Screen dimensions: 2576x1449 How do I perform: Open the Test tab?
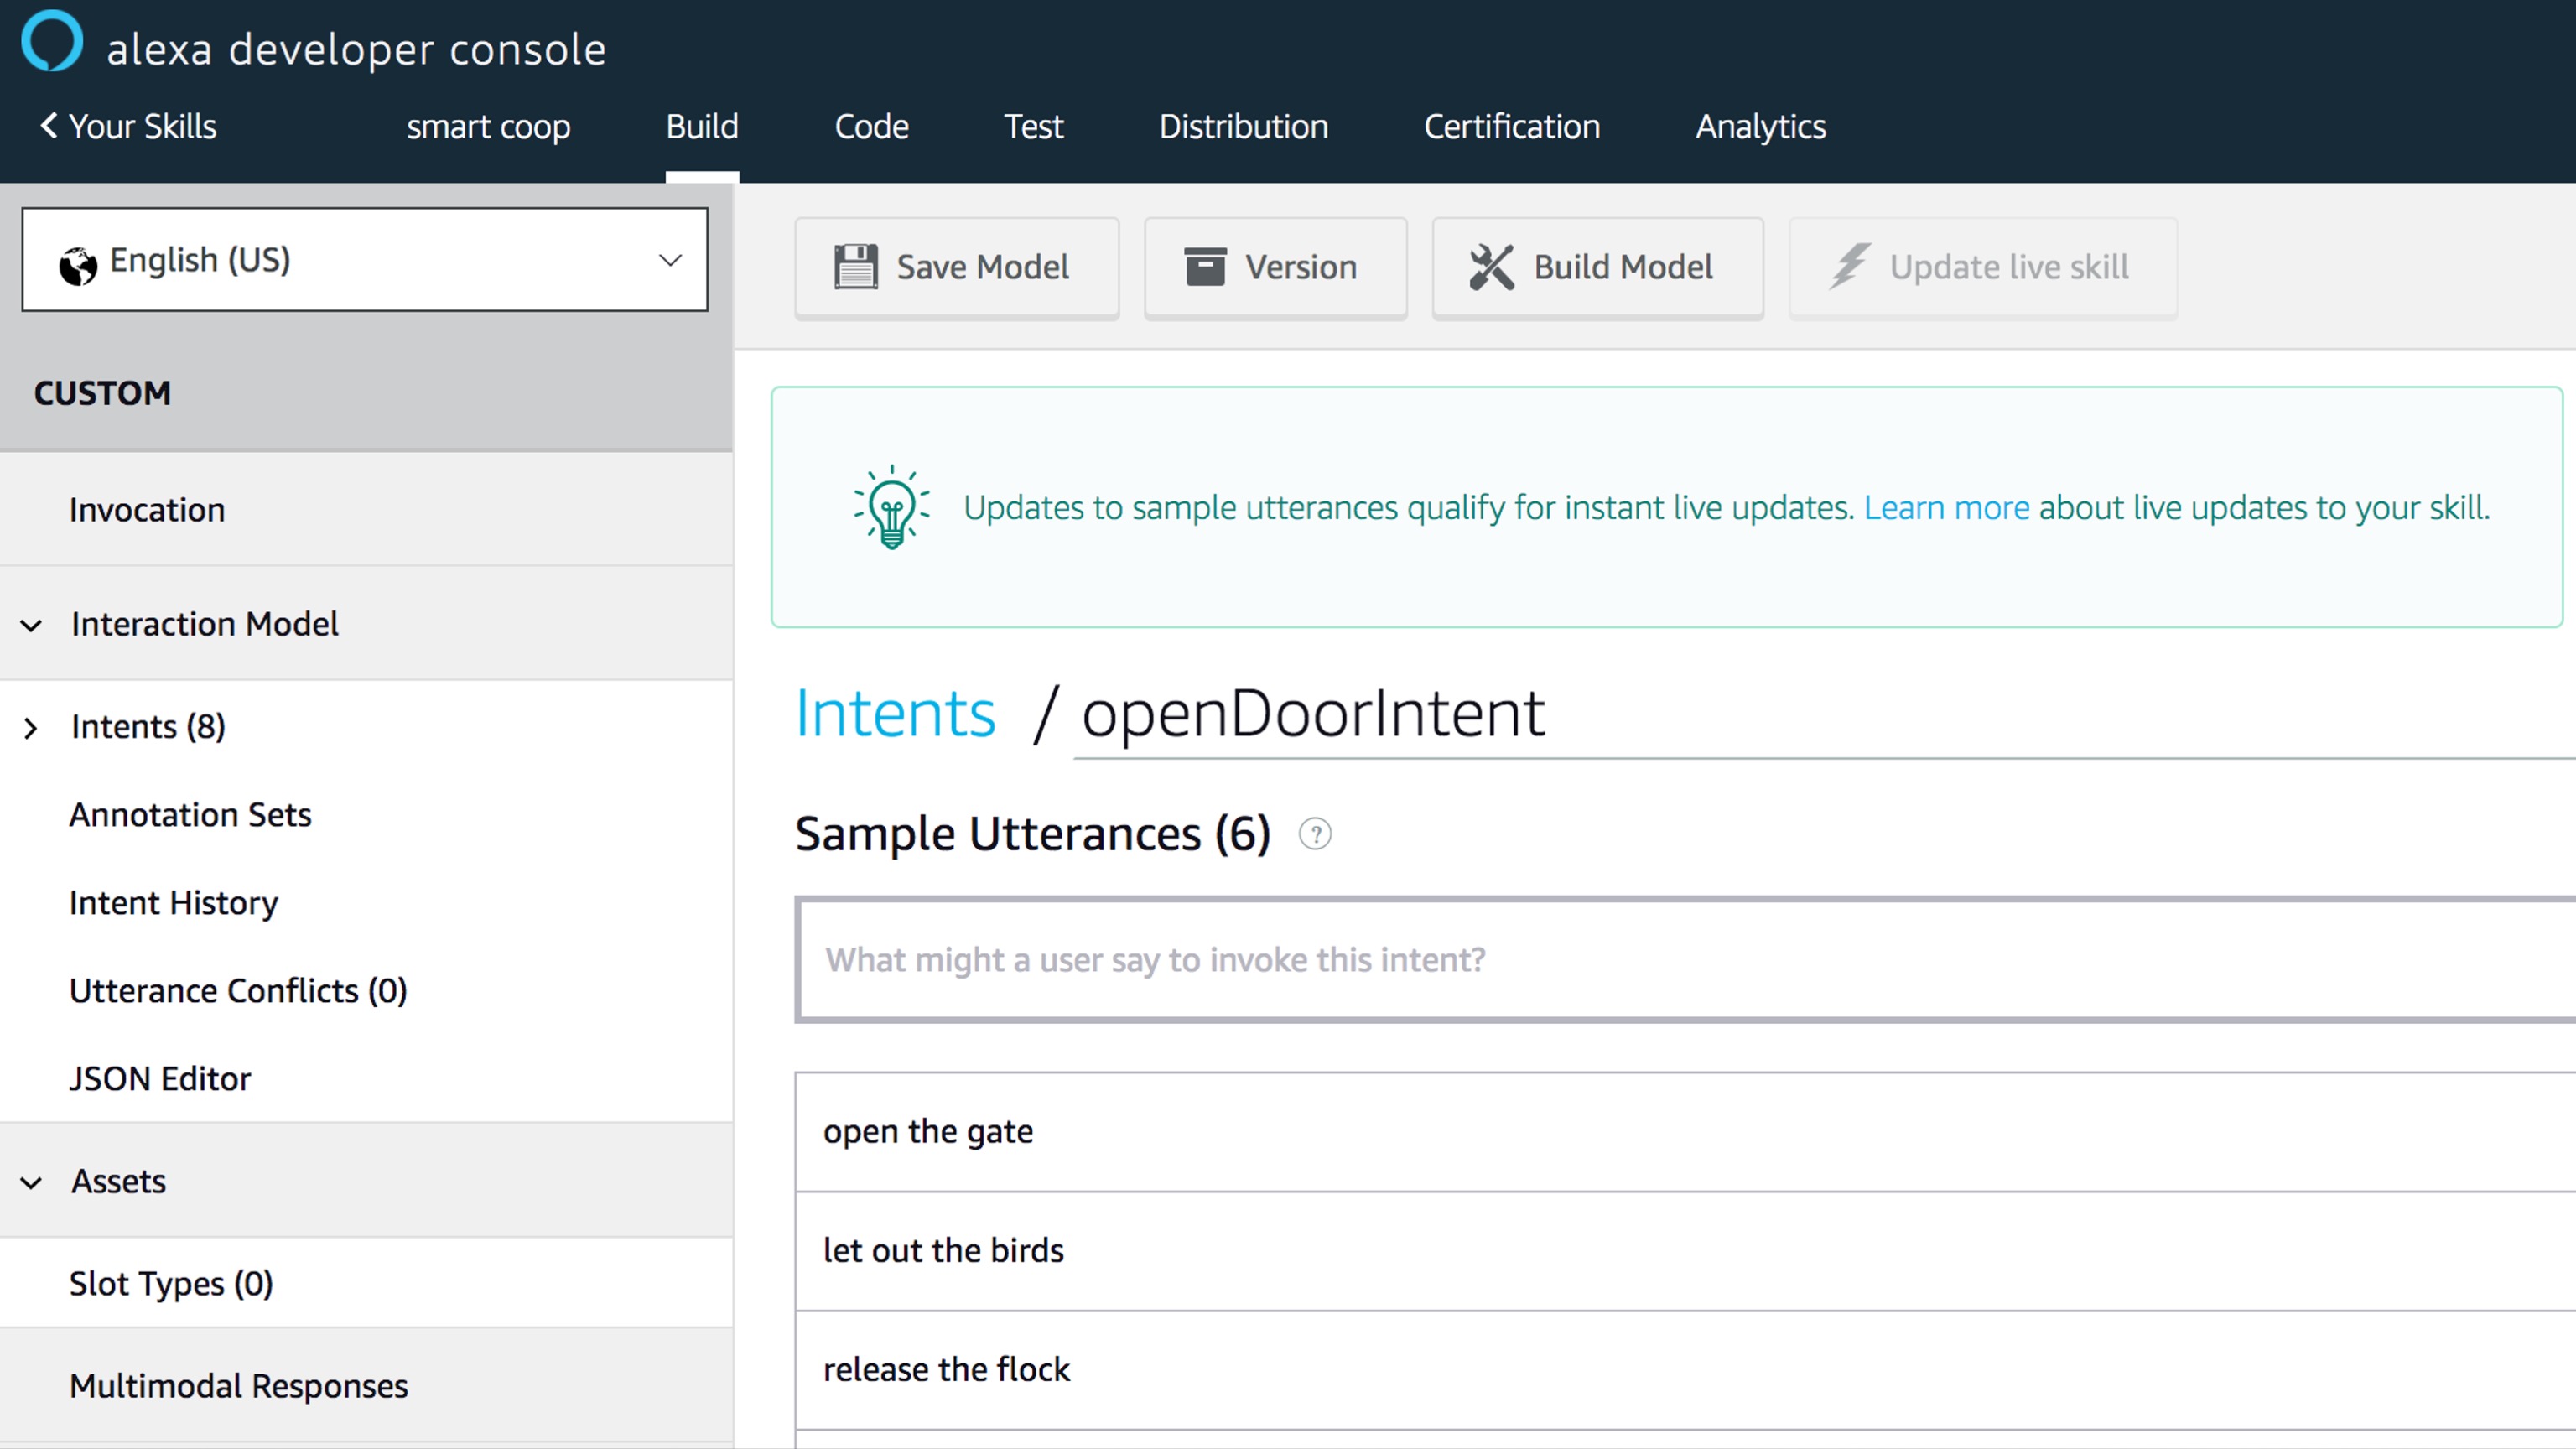tap(1033, 127)
